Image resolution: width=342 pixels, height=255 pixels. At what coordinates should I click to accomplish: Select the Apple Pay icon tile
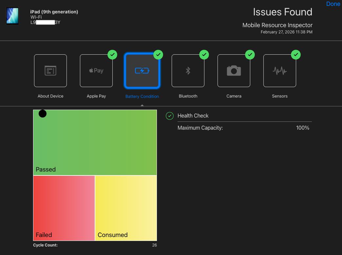click(x=96, y=71)
